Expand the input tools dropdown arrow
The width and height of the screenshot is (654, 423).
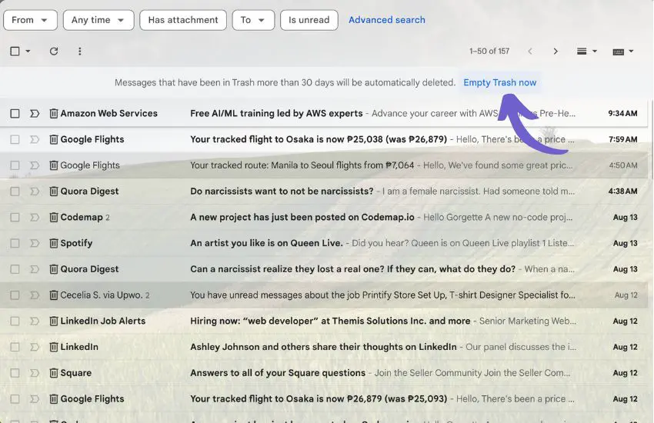(631, 52)
